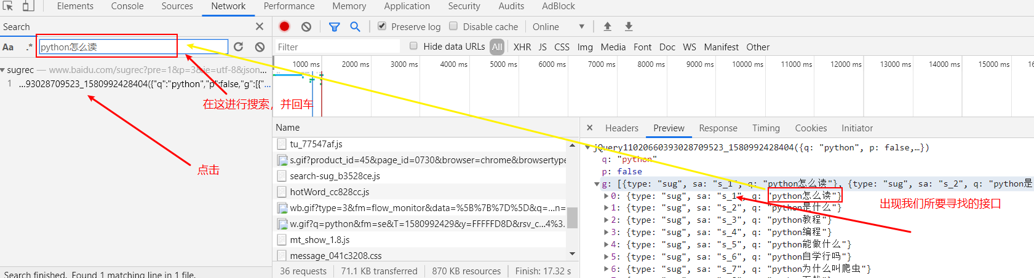Expand array item 3 python编程
The width and height of the screenshot is (1034, 278).
point(606,233)
